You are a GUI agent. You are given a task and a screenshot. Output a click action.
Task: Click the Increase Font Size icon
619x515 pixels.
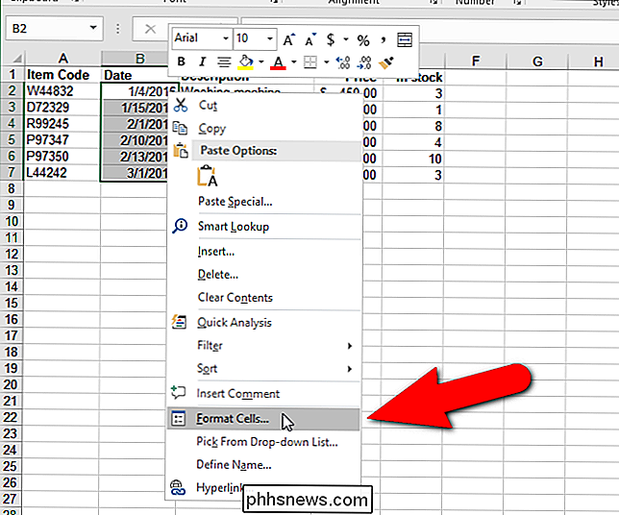click(x=289, y=39)
